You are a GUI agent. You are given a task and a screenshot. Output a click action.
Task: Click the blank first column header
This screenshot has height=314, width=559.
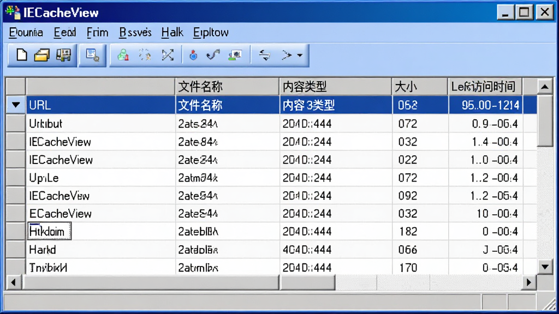[100, 87]
